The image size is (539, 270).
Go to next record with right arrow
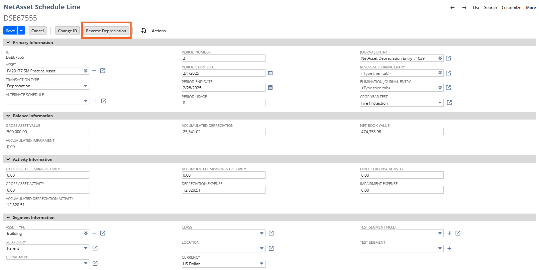464,8
